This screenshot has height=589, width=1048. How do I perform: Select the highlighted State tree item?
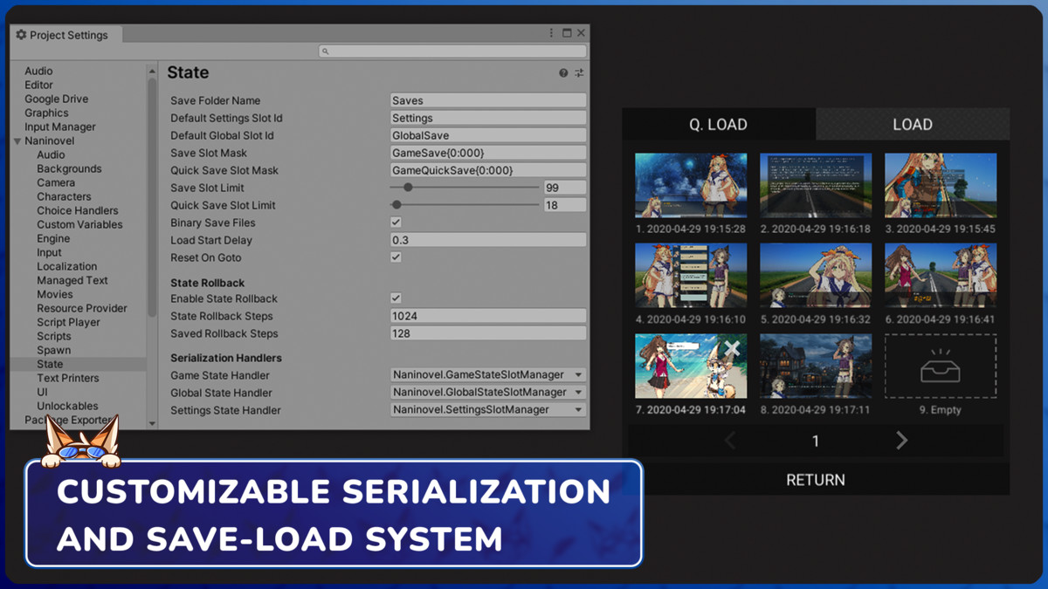[78, 364]
